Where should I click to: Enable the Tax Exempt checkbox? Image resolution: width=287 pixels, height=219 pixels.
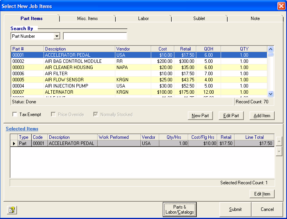click(x=15, y=115)
